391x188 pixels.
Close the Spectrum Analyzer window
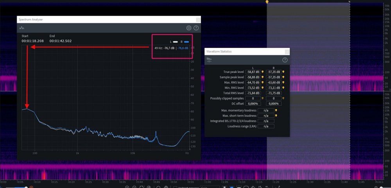pos(198,20)
